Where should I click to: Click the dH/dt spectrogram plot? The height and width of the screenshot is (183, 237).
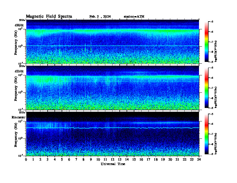113,42
